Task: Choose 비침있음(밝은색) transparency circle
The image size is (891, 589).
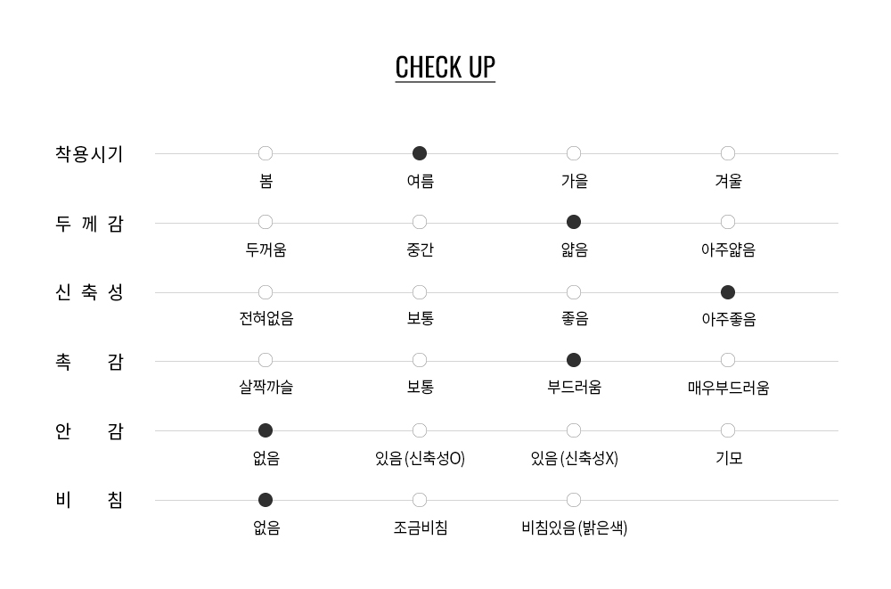Action: tap(574, 500)
